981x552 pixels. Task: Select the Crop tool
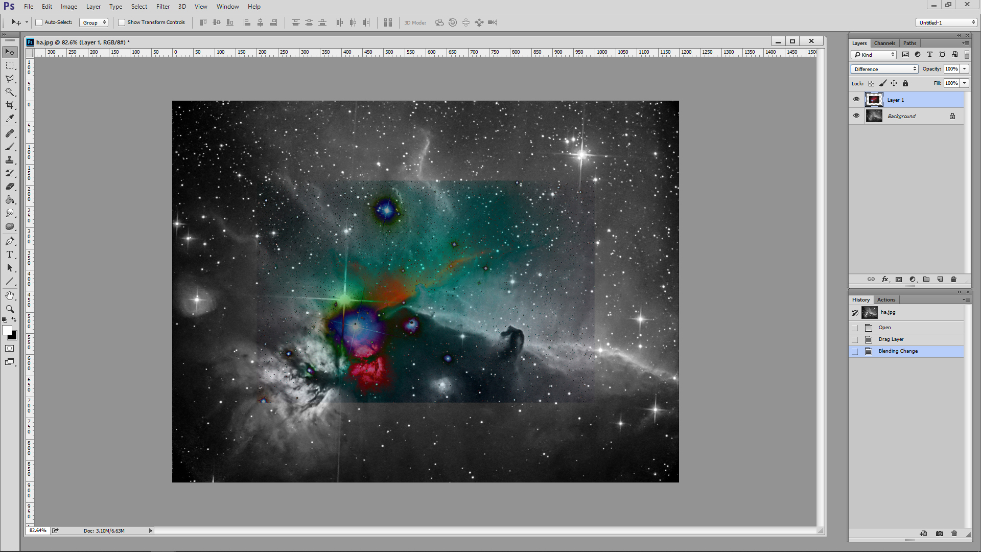pos(10,105)
